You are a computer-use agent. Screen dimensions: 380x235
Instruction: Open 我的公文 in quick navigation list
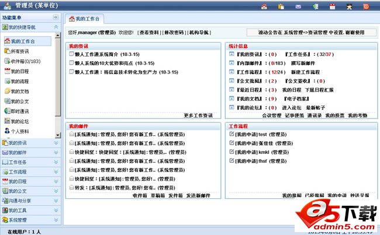pyautogui.click(x=17, y=101)
